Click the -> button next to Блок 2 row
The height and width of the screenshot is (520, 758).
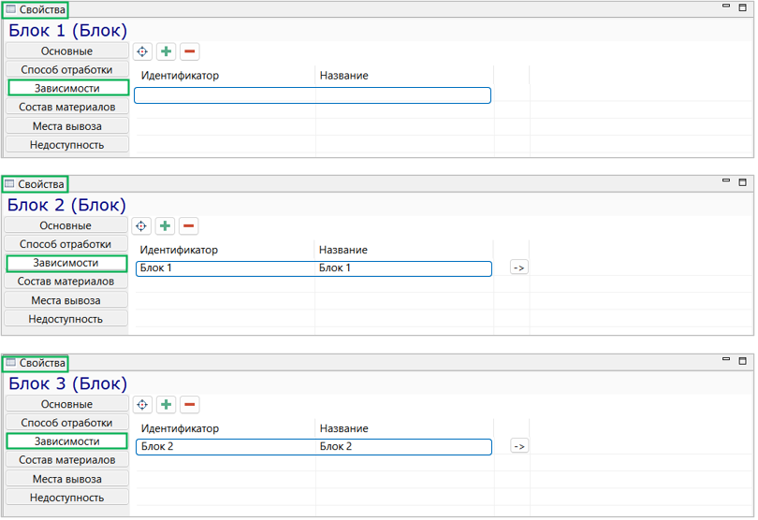pyautogui.click(x=519, y=445)
